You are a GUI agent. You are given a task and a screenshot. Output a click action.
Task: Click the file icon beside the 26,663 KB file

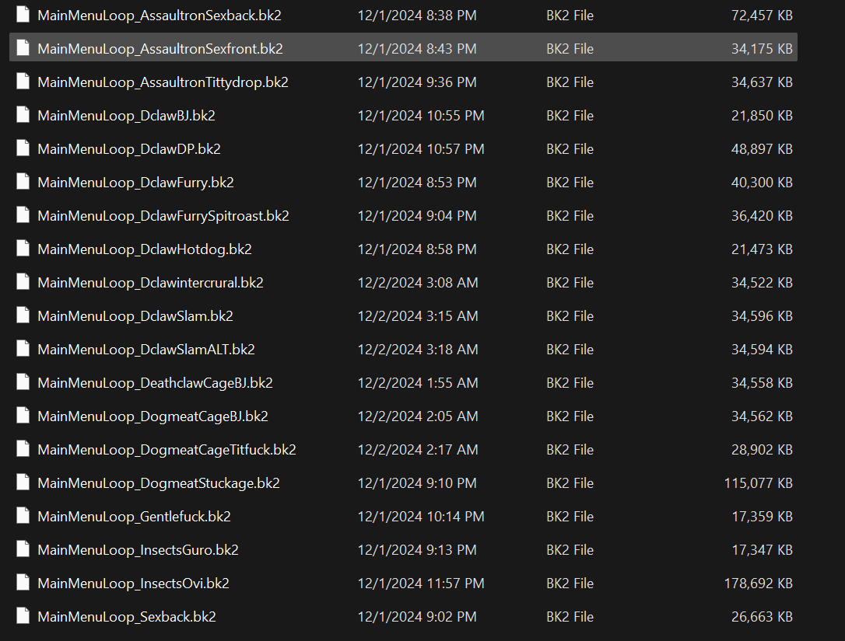tap(23, 615)
